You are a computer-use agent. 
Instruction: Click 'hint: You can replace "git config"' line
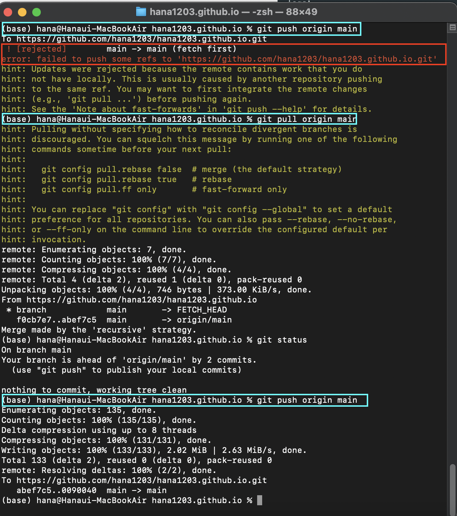point(197,209)
